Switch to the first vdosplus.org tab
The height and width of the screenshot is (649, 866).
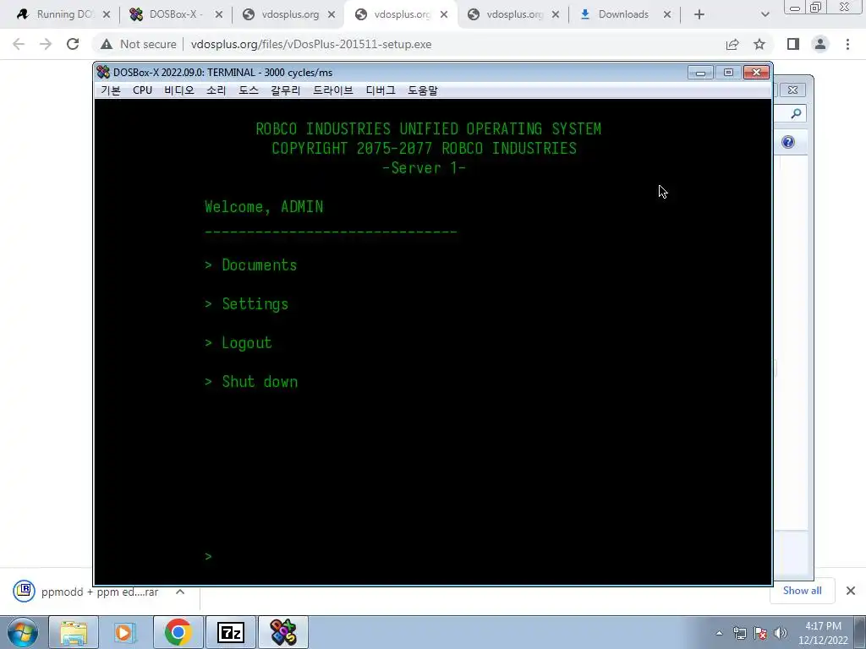click(288, 14)
